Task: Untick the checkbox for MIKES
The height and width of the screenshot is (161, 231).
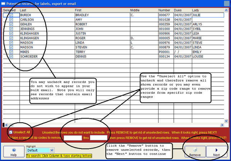Action: pyautogui.click(x=11, y=52)
